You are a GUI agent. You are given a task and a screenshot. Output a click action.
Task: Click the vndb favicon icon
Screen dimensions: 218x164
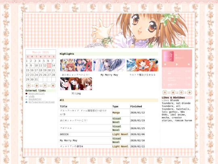26,96
